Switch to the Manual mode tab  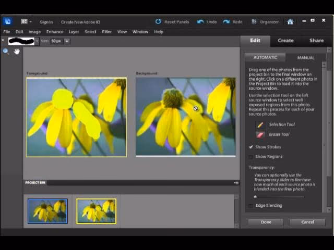point(306,58)
